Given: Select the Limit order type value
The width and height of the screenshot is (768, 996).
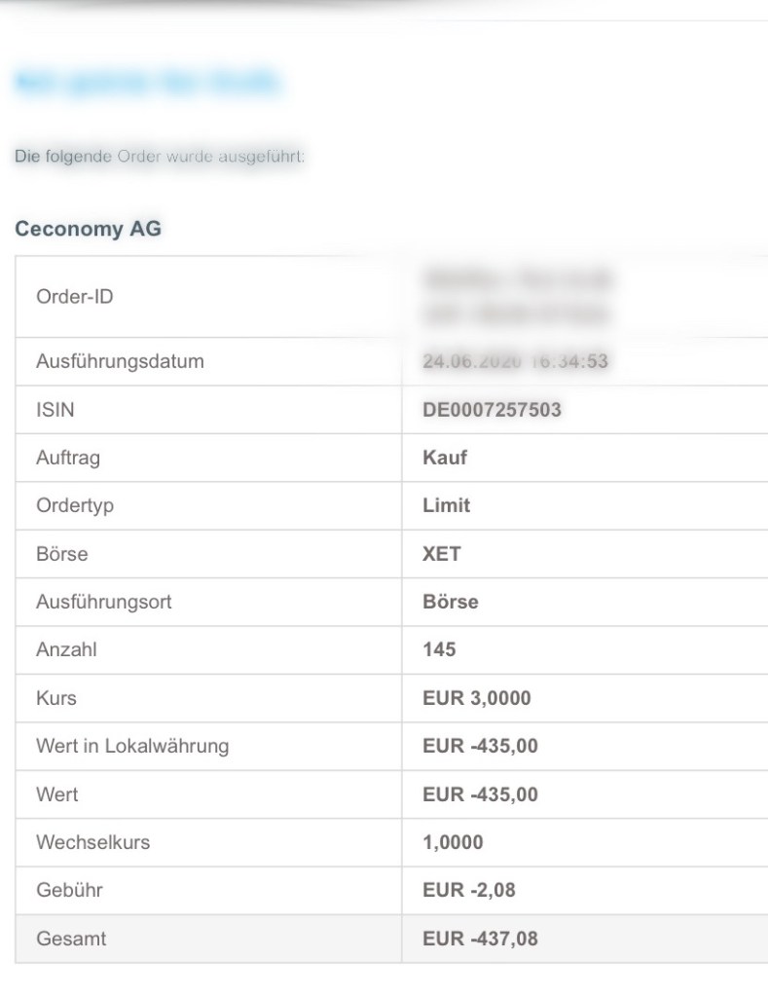Looking at the screenshot, I should (x=447, y=506).
